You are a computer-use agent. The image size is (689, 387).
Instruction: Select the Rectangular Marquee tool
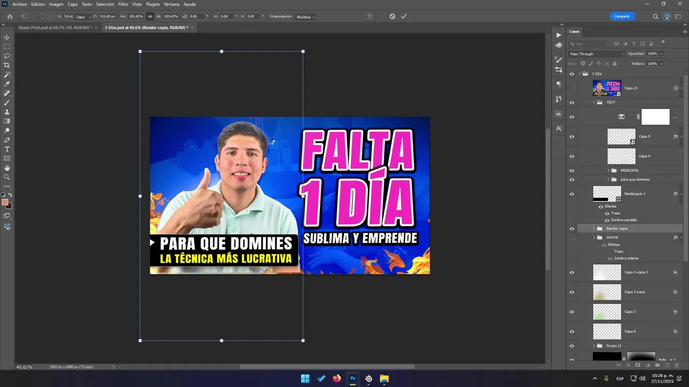tap(7, 47)
